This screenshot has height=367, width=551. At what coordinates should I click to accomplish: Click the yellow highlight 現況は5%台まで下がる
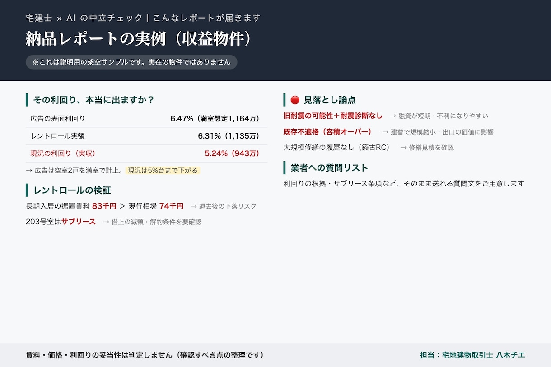(163, 170)
